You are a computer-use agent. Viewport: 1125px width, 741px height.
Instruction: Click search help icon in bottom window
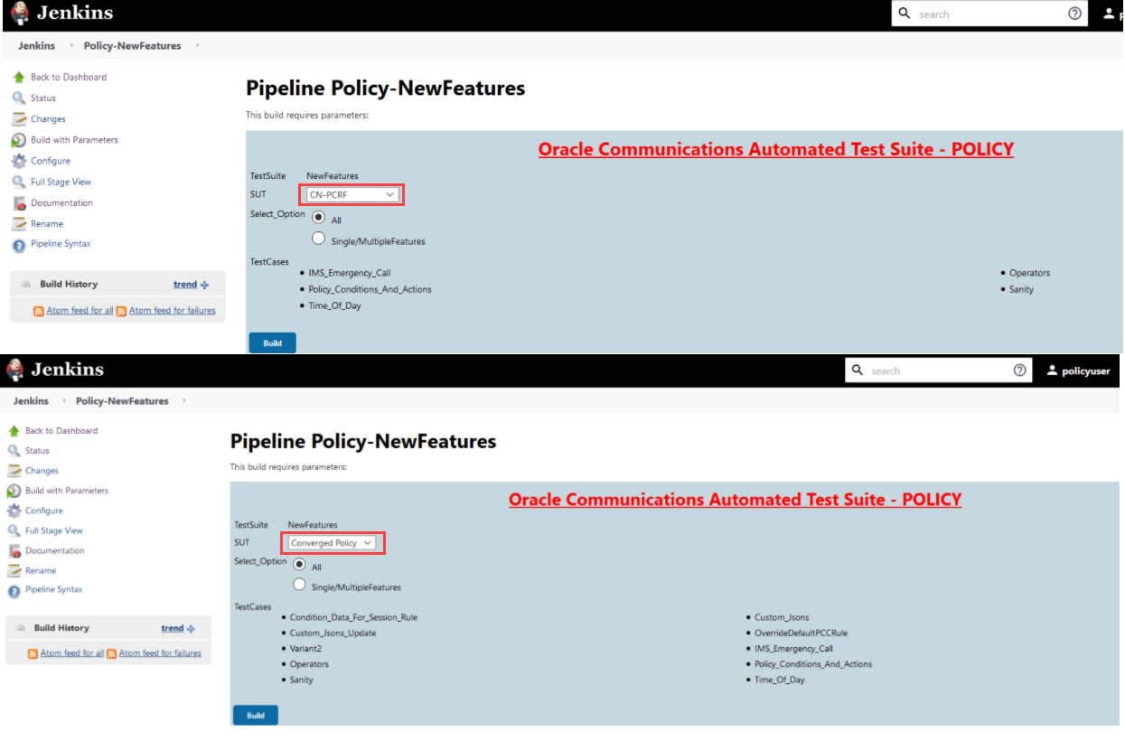tap(1020, 370)
